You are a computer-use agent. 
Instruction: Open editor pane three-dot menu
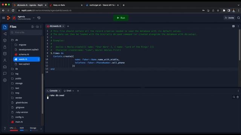pos(238,26)
